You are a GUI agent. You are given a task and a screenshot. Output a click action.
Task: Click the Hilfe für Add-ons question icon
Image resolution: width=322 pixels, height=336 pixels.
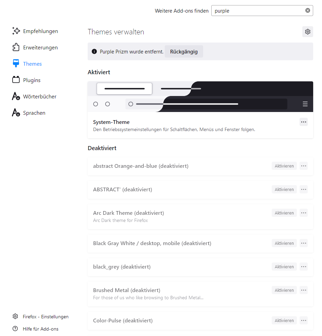click(15, 329)
